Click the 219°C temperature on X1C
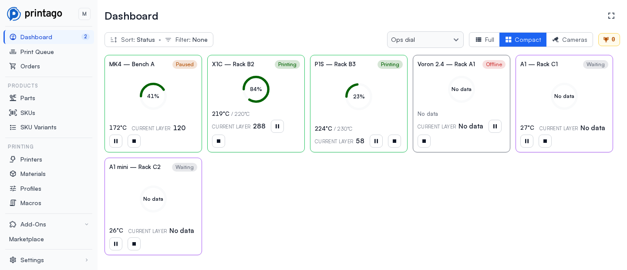This screenshot has width=627, height=270. click(221, 114)
